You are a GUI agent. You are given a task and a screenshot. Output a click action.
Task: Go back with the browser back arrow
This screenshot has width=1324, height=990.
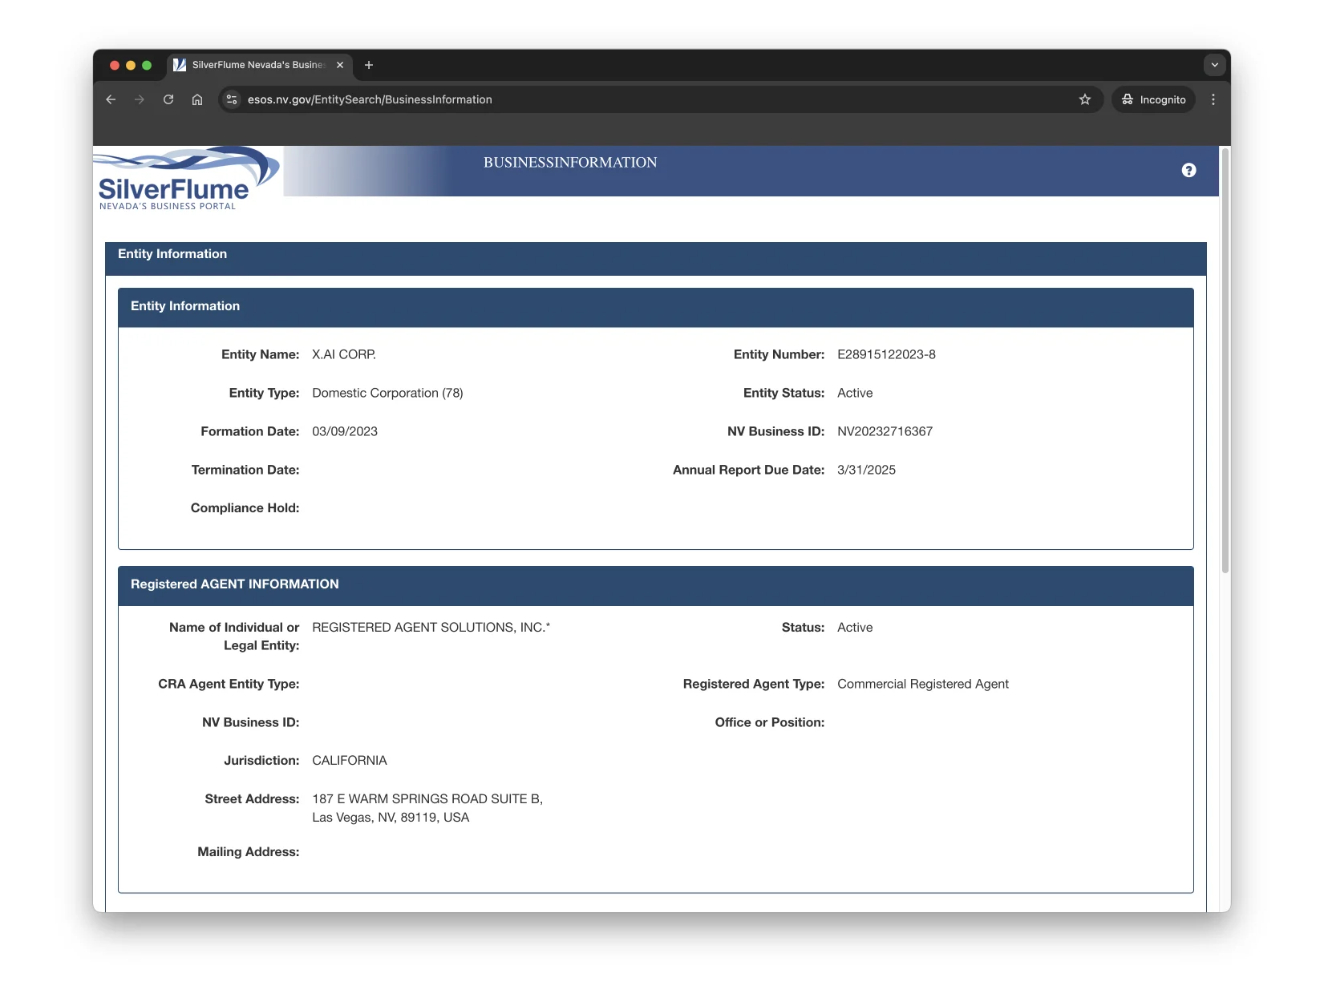pyautogui.click(x=111, y=99)
